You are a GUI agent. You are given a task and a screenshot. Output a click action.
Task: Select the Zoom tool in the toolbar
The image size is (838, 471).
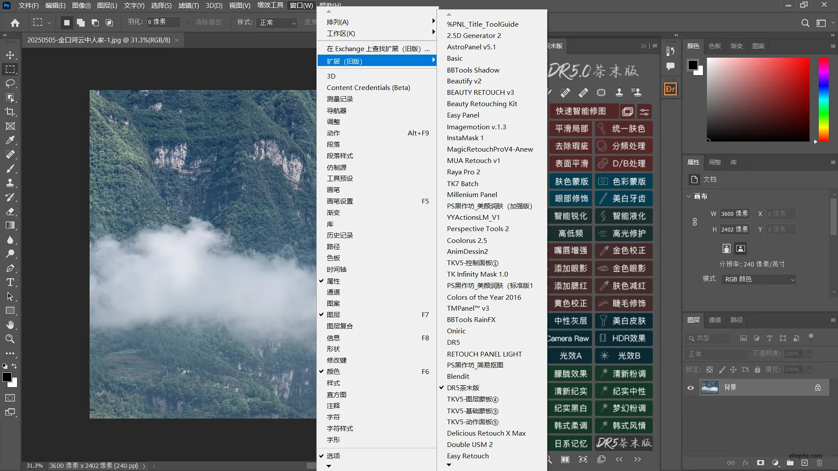click(11, 339)
